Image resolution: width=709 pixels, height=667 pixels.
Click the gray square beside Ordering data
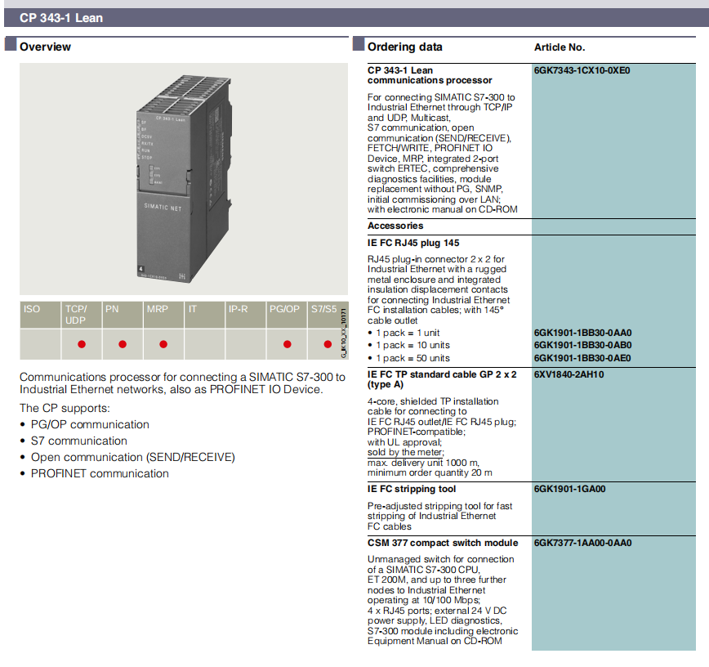point(358,45)
